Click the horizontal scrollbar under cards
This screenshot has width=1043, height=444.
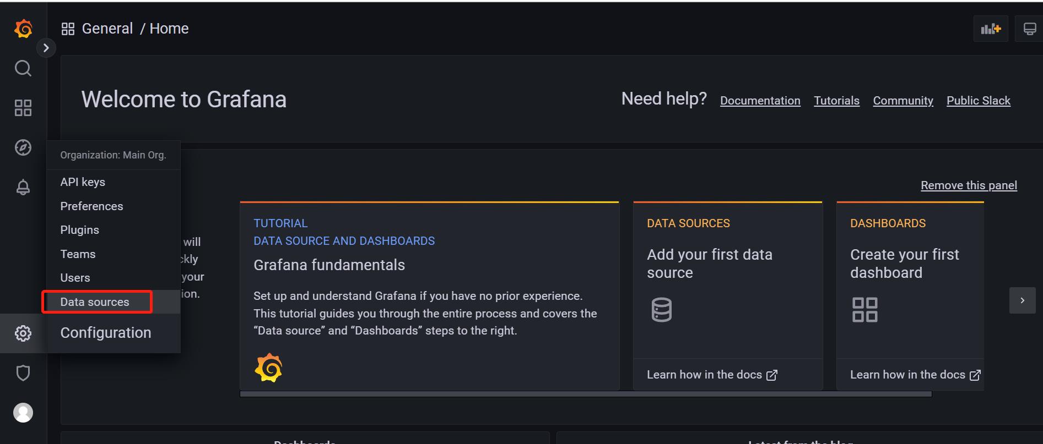586,394
